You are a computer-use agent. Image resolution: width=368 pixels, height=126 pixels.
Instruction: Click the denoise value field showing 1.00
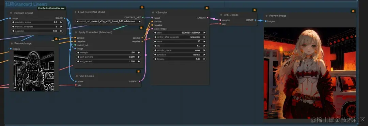(180, 59)
